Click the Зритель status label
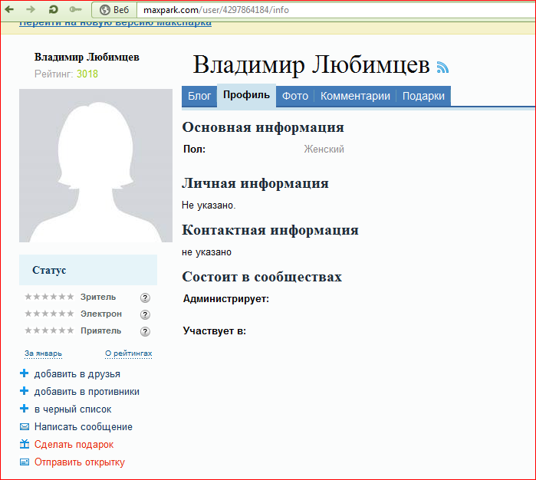Viewport: 536px width, 480px height. [x=98, y=297]
